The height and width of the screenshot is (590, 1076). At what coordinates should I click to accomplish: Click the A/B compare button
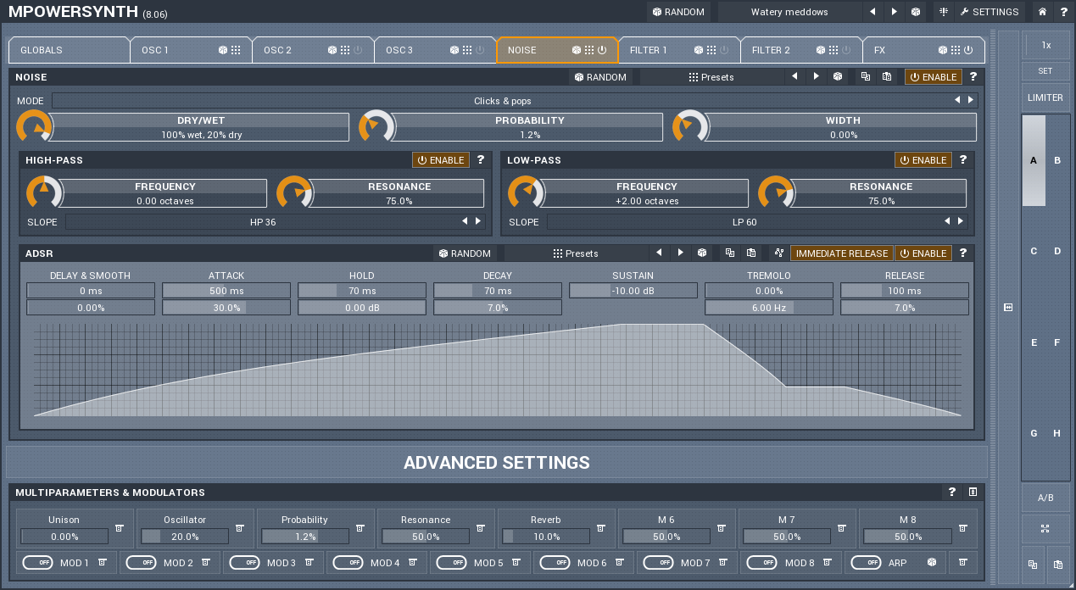[1045, 498]
